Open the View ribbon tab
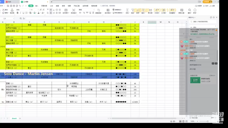This screenshot has width=228, height=128. pos(69,6)
